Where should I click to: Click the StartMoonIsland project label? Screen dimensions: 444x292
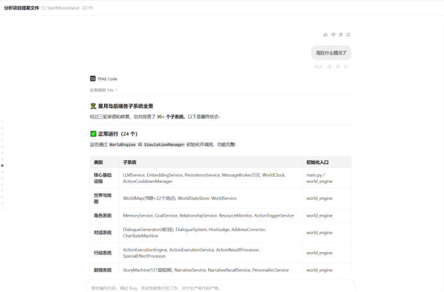[x=63, y=8]
